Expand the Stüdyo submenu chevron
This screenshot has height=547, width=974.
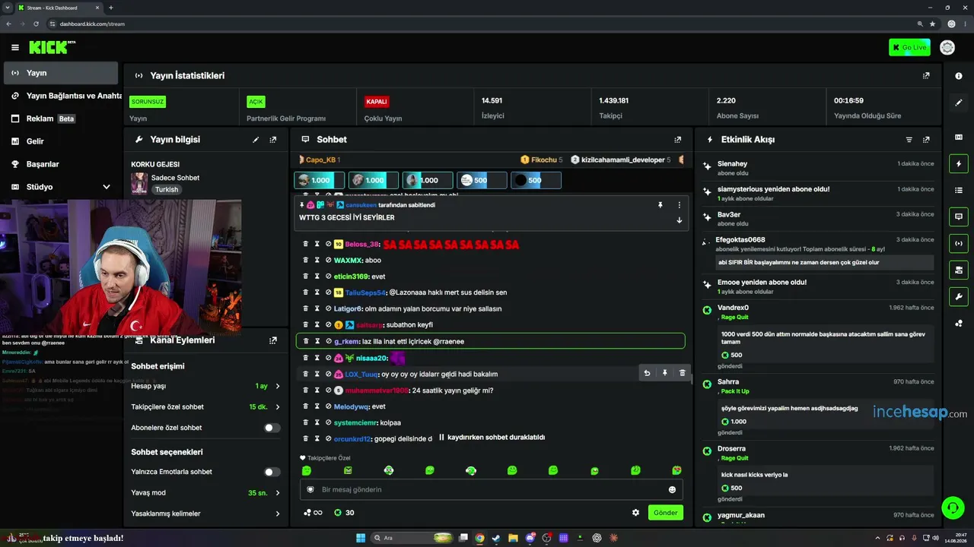pos(106,187)
